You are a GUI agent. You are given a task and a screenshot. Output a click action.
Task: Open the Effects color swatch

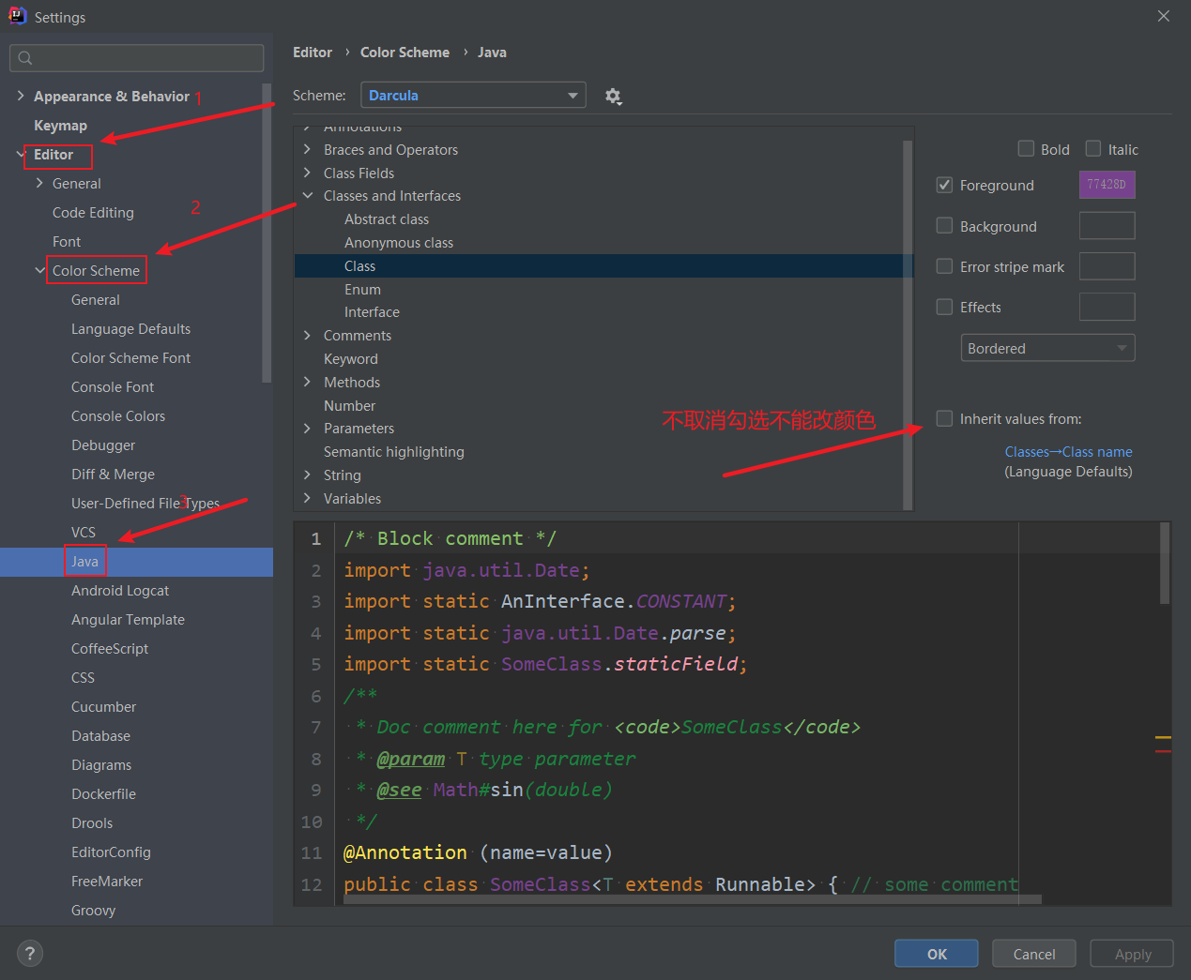[1107, 307]
